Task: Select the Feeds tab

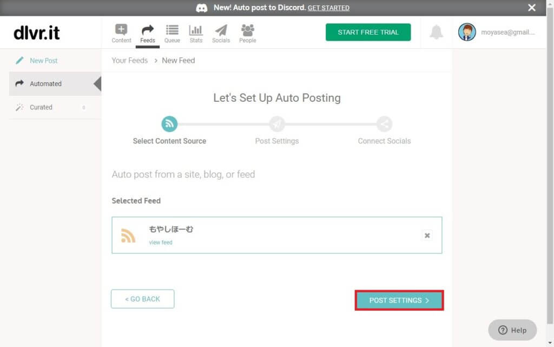Action: pyautogui.click(x=147, y=33)
